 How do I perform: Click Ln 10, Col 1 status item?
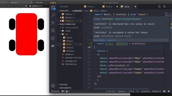point(111,91)
